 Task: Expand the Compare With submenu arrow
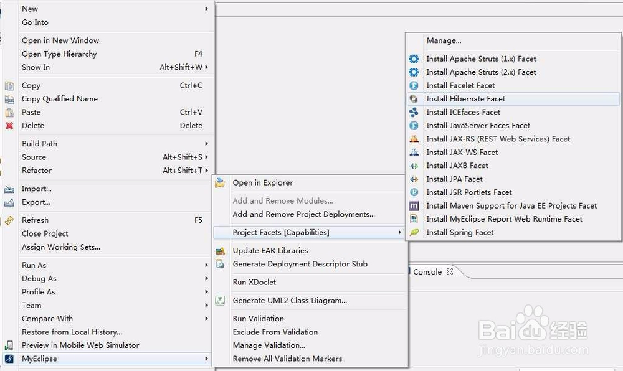[x=207, y=319]
